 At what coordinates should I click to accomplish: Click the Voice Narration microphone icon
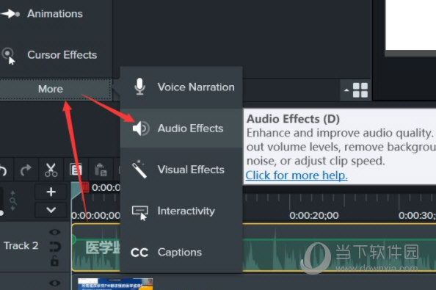[x=139, y=87]
